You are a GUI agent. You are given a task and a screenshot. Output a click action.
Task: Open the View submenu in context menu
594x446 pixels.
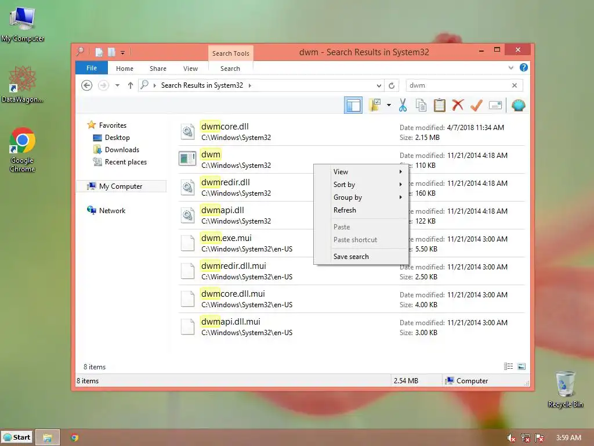coord(361,172)
